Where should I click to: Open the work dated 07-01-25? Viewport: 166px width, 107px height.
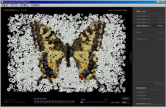coord(149,32)
